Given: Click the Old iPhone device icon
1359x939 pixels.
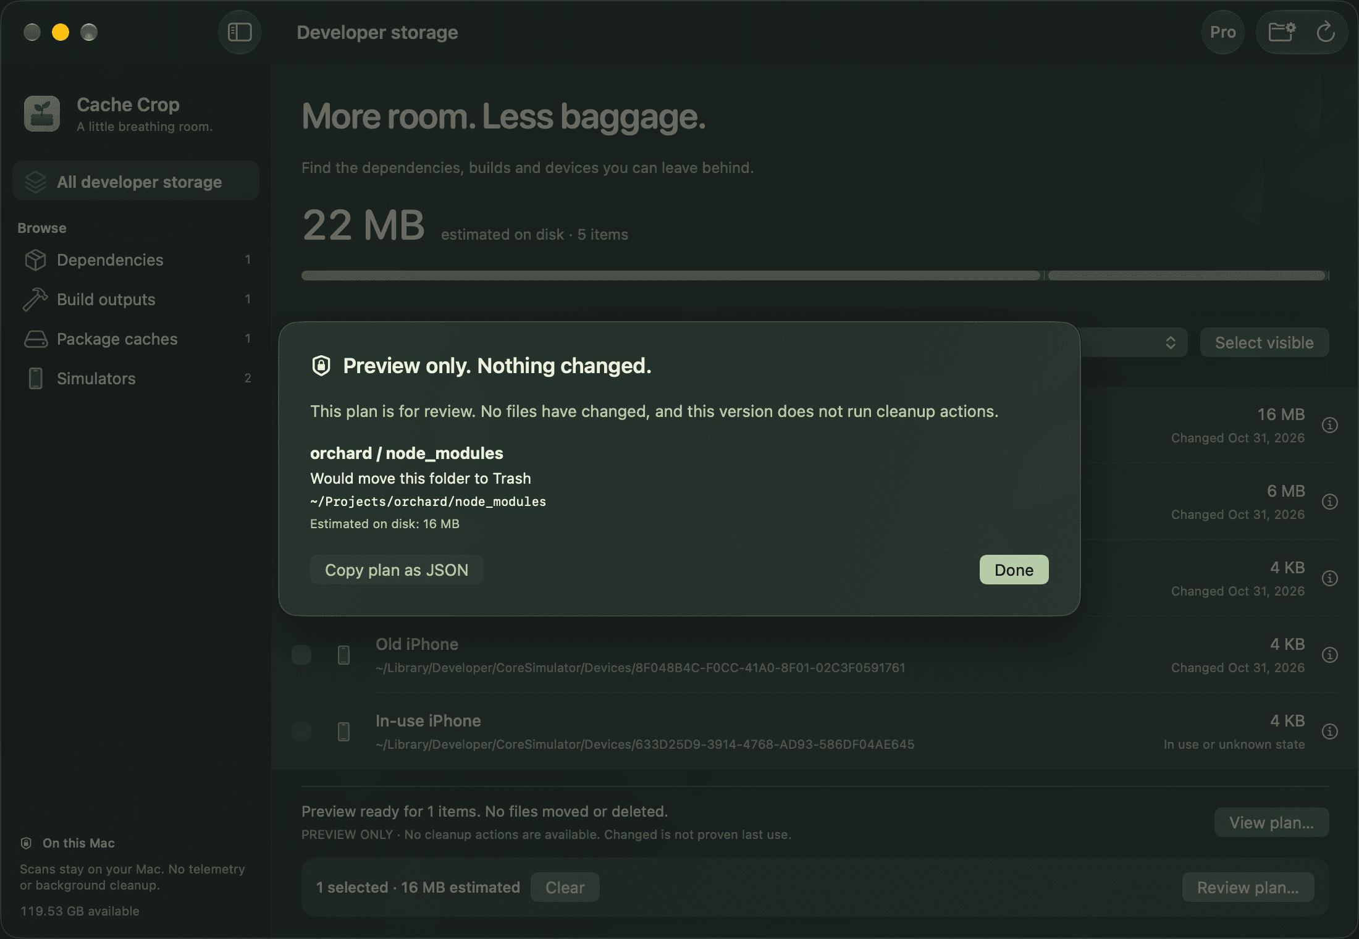Looking at the screenshot, I should click(344, 655).
